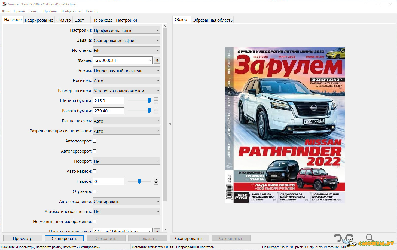Expand the Автосохранение dropdown
This screenshot has width=397, height=250.
(x=127, y=202)
